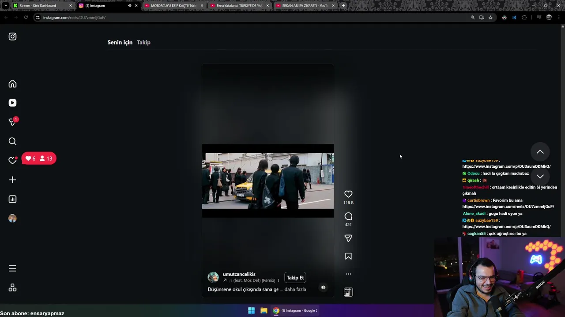Screen dimensions: 565x317
Task: Open comments on the reel
Action: (x=348, y=216)
